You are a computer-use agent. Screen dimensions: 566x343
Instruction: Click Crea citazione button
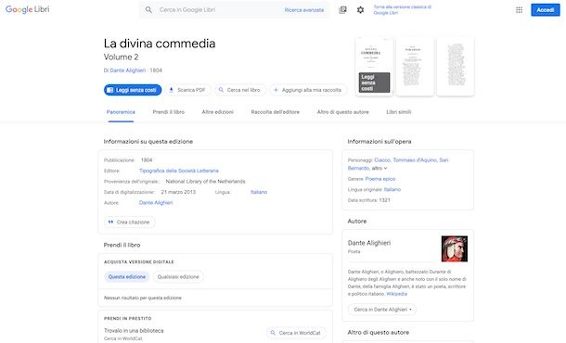click(x=130, y=222)
